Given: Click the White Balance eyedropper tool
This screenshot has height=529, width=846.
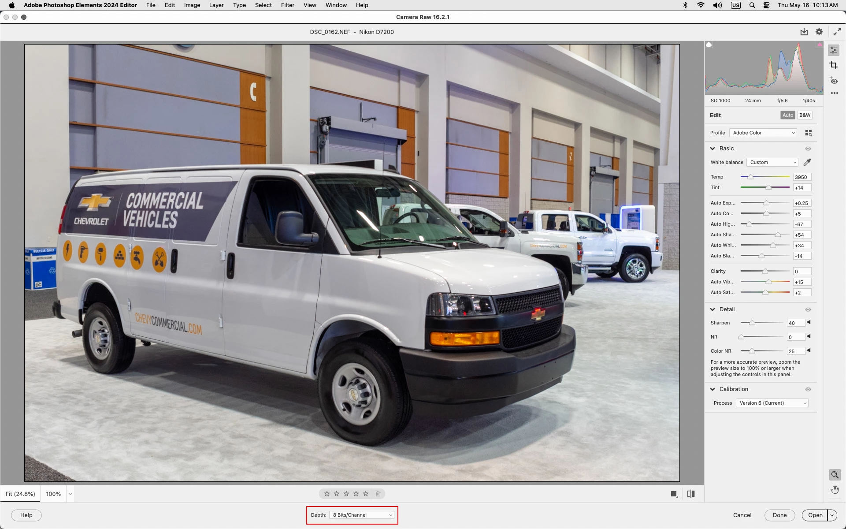Looking at the screenshot, I should tap(807, 162).
